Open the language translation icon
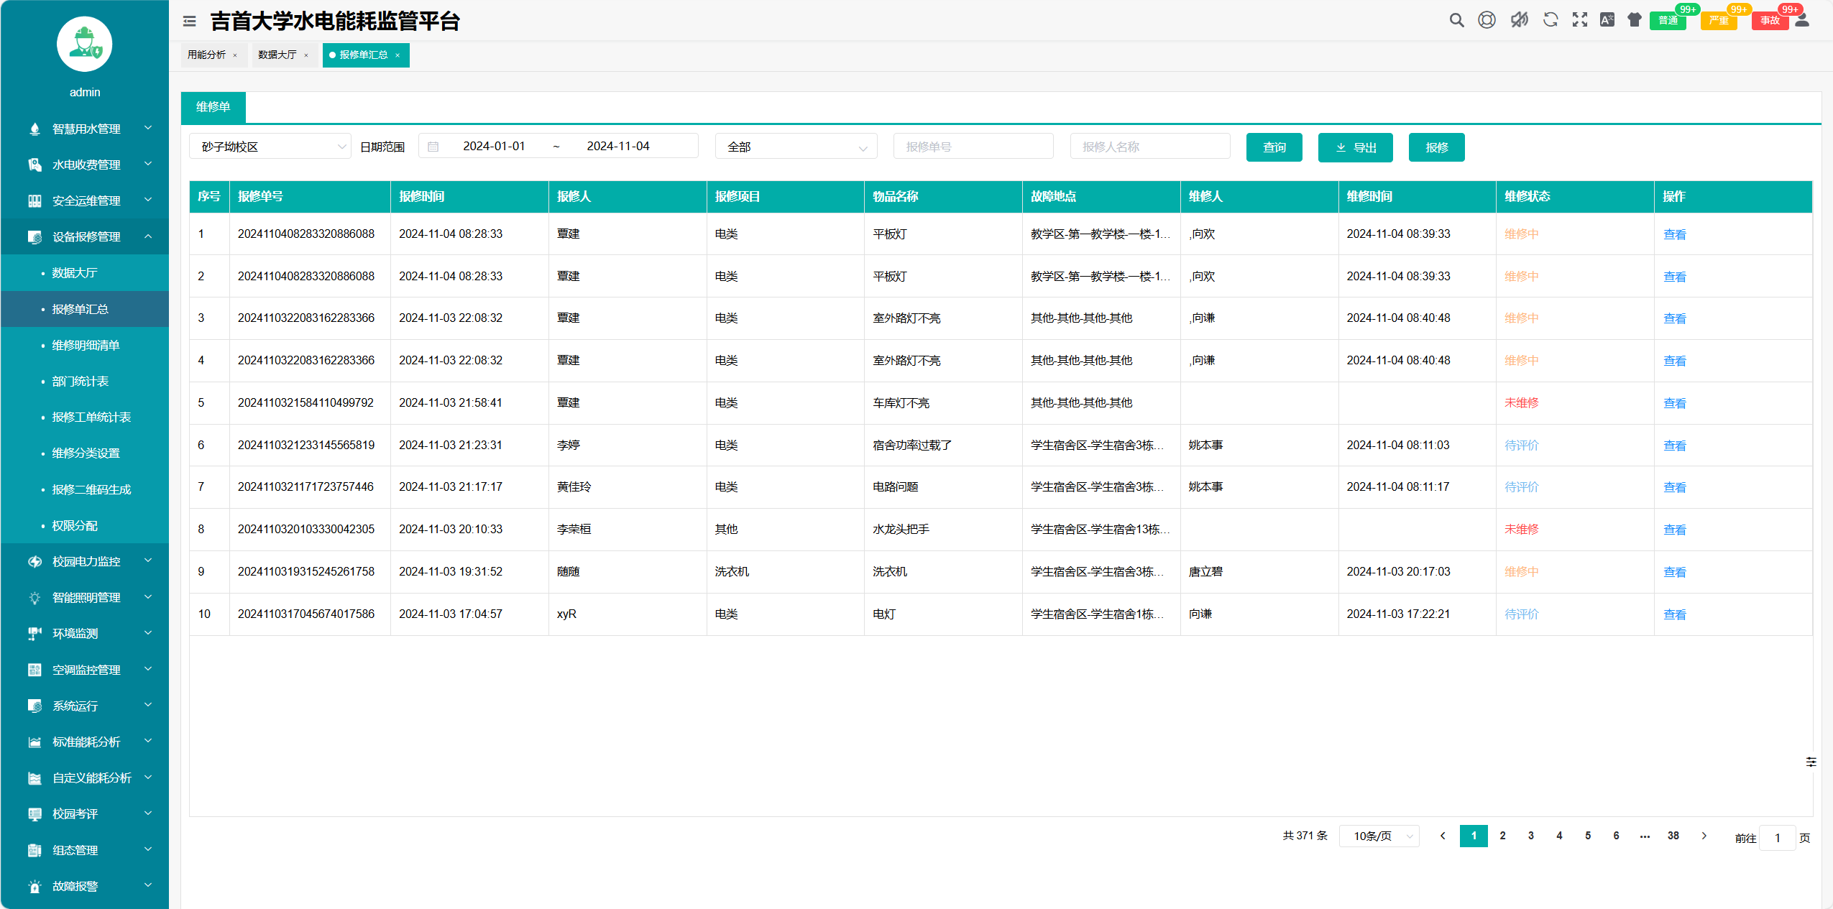1833x909 pixels. [x=1607, y=20]
